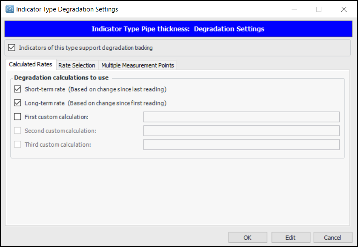Minimize the Degradation Settings window
Viewport: 358px width, 247px height.
[x=294, y=9]
